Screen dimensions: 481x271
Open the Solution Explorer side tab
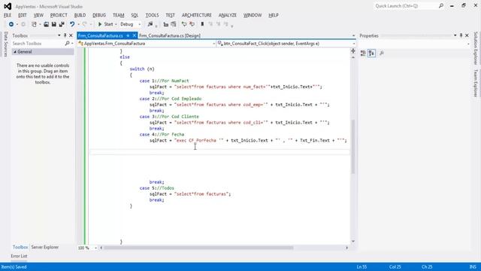(x=476, y=47)
